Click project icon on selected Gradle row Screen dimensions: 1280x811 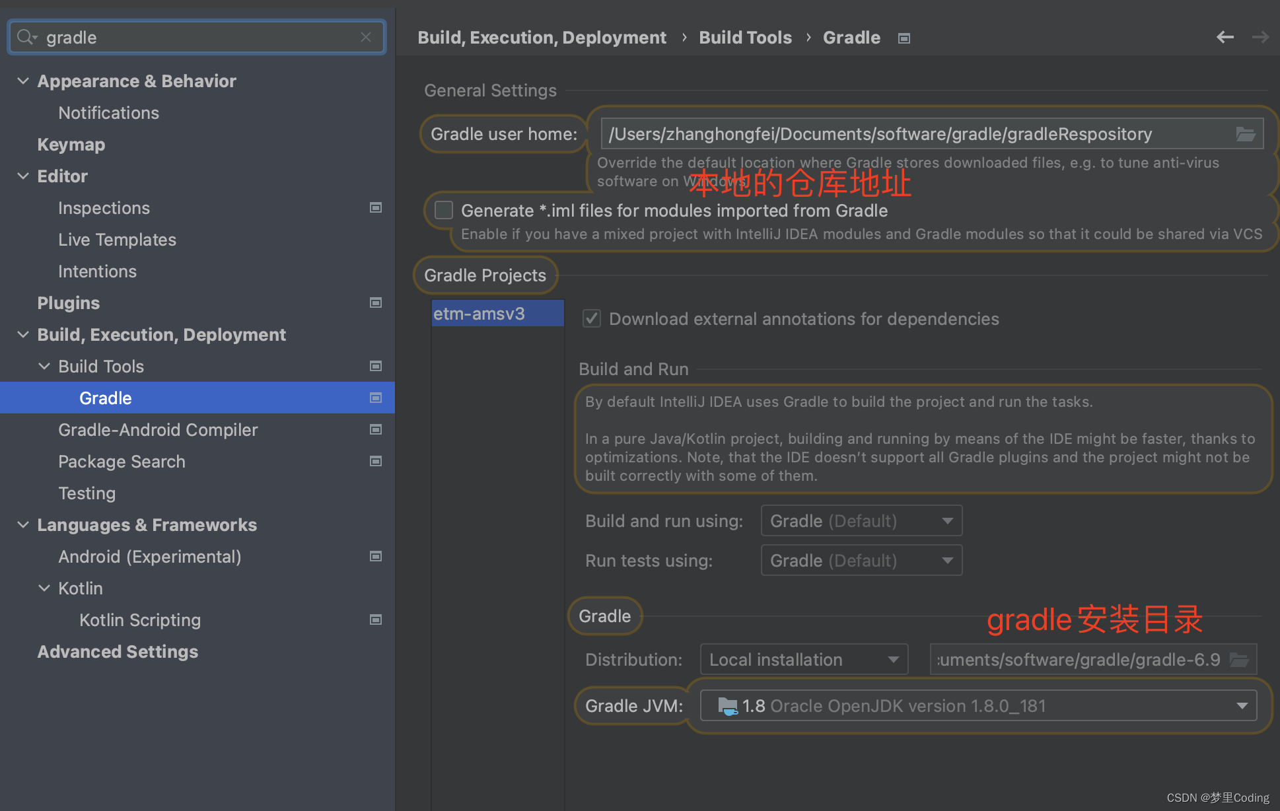pos(376,398)
